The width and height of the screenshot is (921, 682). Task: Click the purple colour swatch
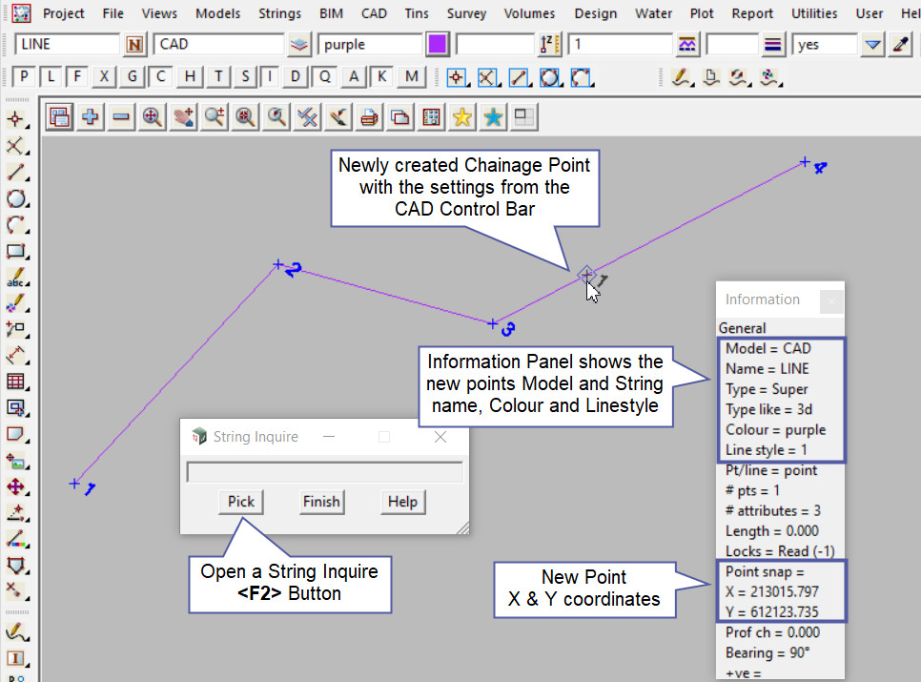click(x=438, y=45)
